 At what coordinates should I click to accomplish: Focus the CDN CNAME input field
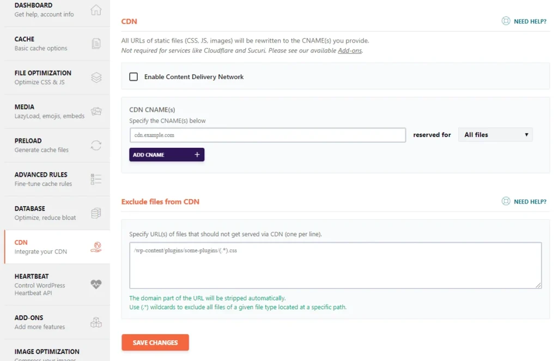[268, 135]
